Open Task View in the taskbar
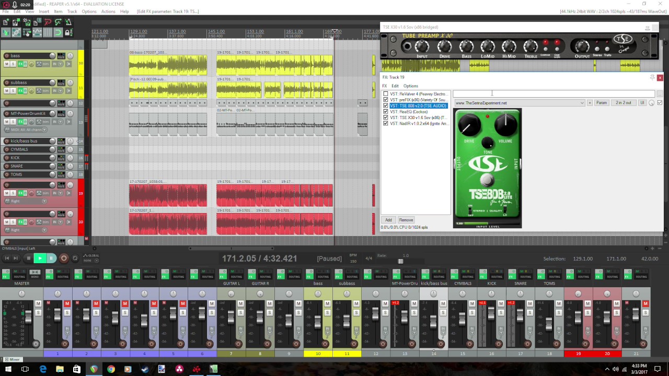This screenshot has height=376, width=669. click(25, 369)
